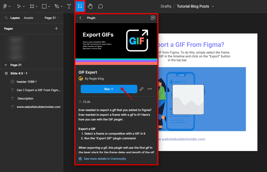Open the plugin's more options ellipsis menu
Image resolution: width=267 pixels, height=172 pixels.
point(150,89)
